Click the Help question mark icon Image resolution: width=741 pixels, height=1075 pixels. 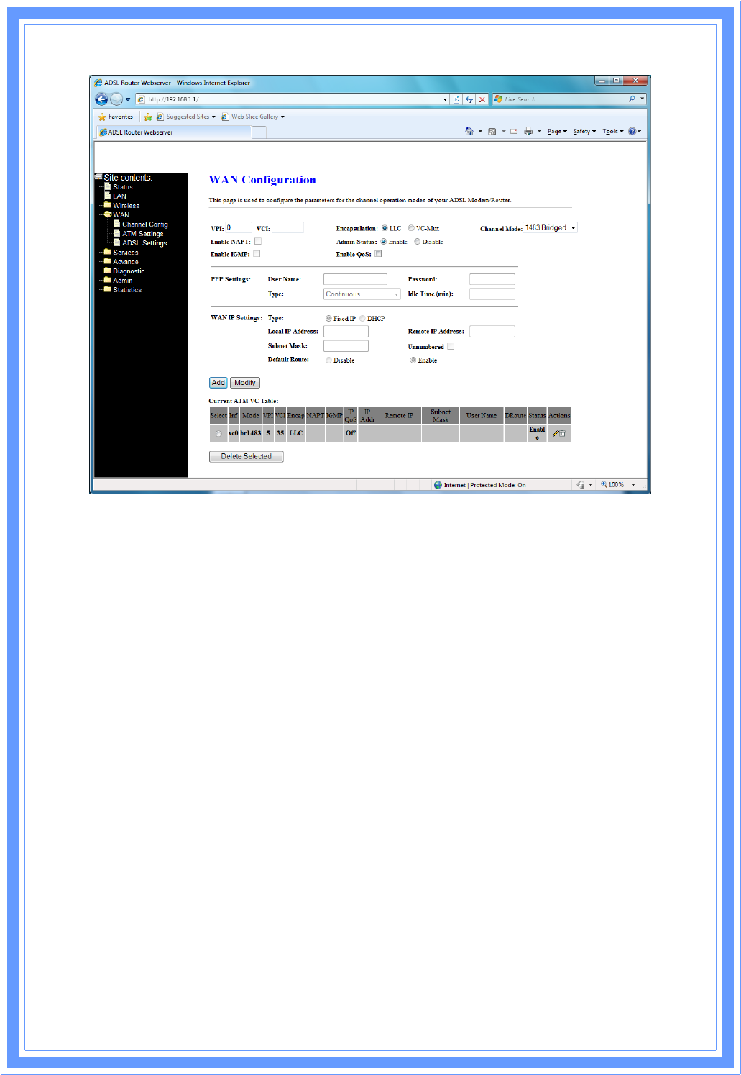click(x=632, y=132)
